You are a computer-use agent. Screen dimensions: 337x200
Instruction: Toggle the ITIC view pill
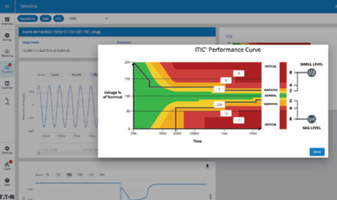[58, 19]
